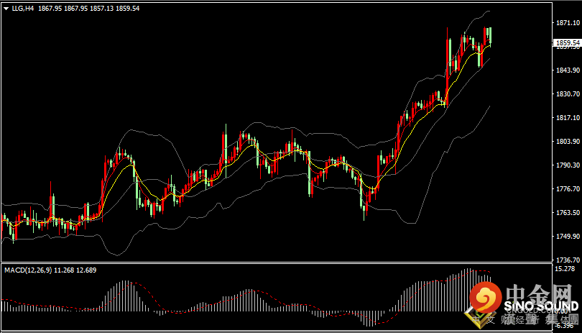Click the OHLC values 1867.95 1867.95 1857.13 1859.54

pyautogui.click(x=88, y=8)
